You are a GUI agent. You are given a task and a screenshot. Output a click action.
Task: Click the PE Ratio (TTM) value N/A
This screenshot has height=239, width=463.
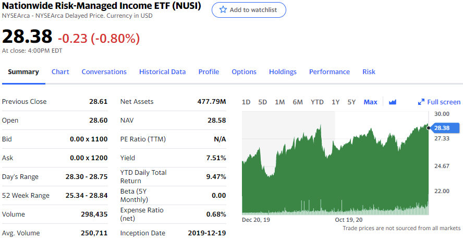pos(220,139)
